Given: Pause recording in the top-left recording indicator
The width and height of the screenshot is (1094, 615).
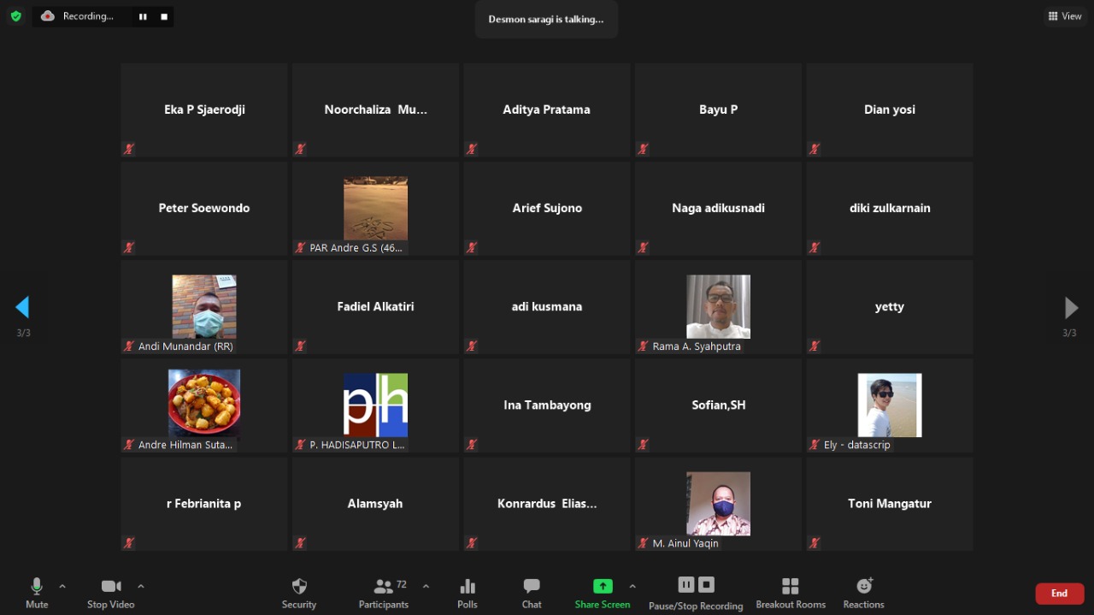Looking at the screenshot, I should tap(143, 16).
